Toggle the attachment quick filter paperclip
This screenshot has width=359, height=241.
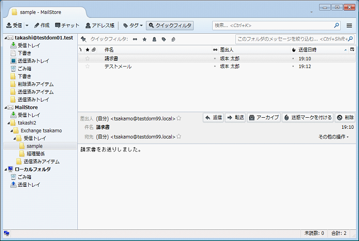pos(173,39)
